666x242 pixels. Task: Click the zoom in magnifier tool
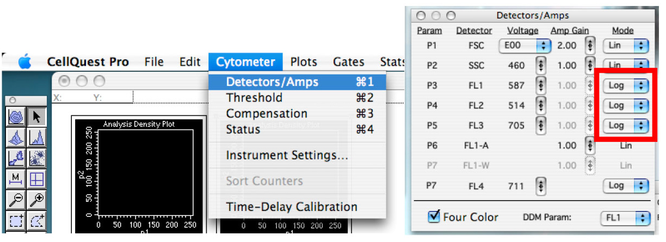36,199
